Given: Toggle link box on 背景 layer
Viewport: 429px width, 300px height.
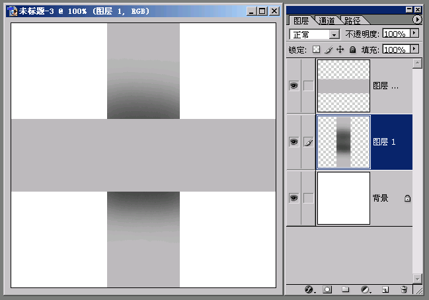Looking at the screenshot, I should click(308, 198).
